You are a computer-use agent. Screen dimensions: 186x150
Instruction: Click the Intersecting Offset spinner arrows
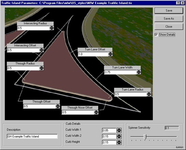(x=42, y=50)
